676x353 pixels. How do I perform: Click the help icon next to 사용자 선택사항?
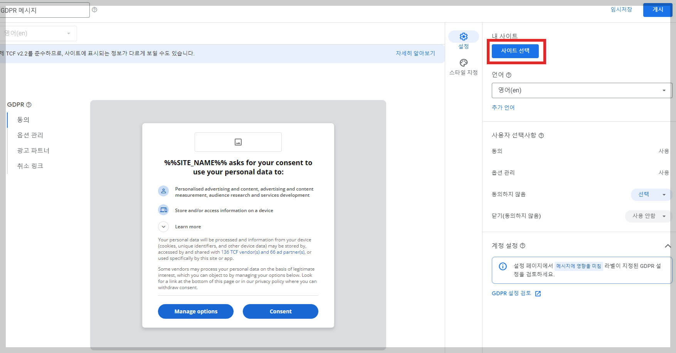pos(542,135)
